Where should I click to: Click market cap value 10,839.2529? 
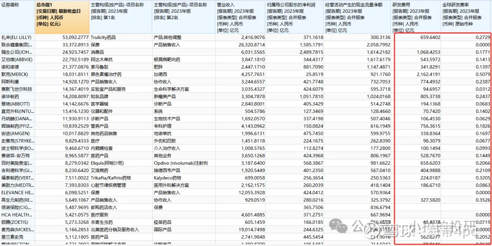pos(75,126)
